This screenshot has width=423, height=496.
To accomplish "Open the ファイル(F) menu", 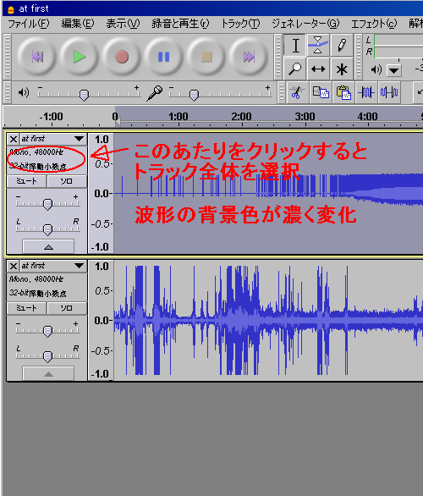I will click(29, 24).
